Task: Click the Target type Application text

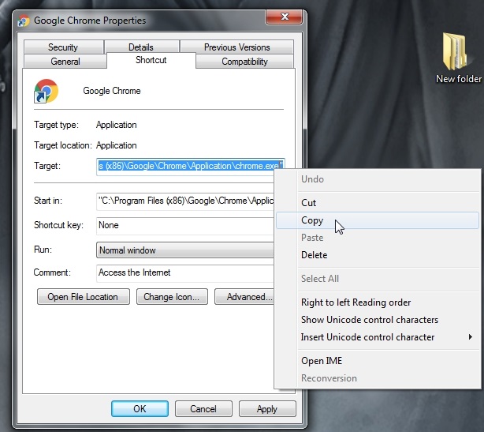Action: point(117,125)
